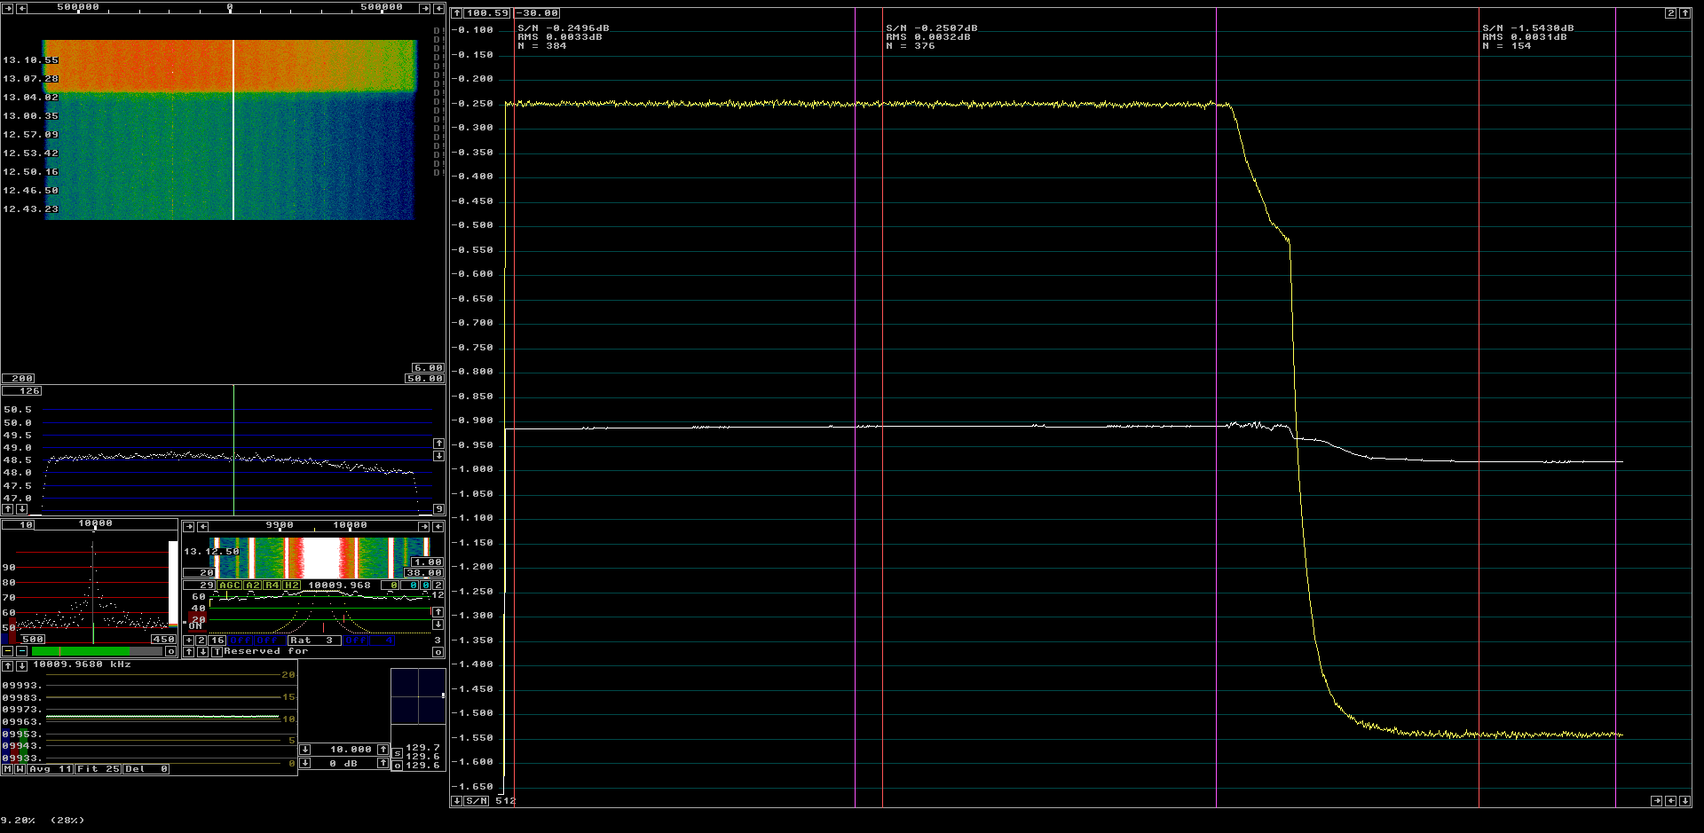Click the S/N button at graph bottom-left

coord(477,801)
